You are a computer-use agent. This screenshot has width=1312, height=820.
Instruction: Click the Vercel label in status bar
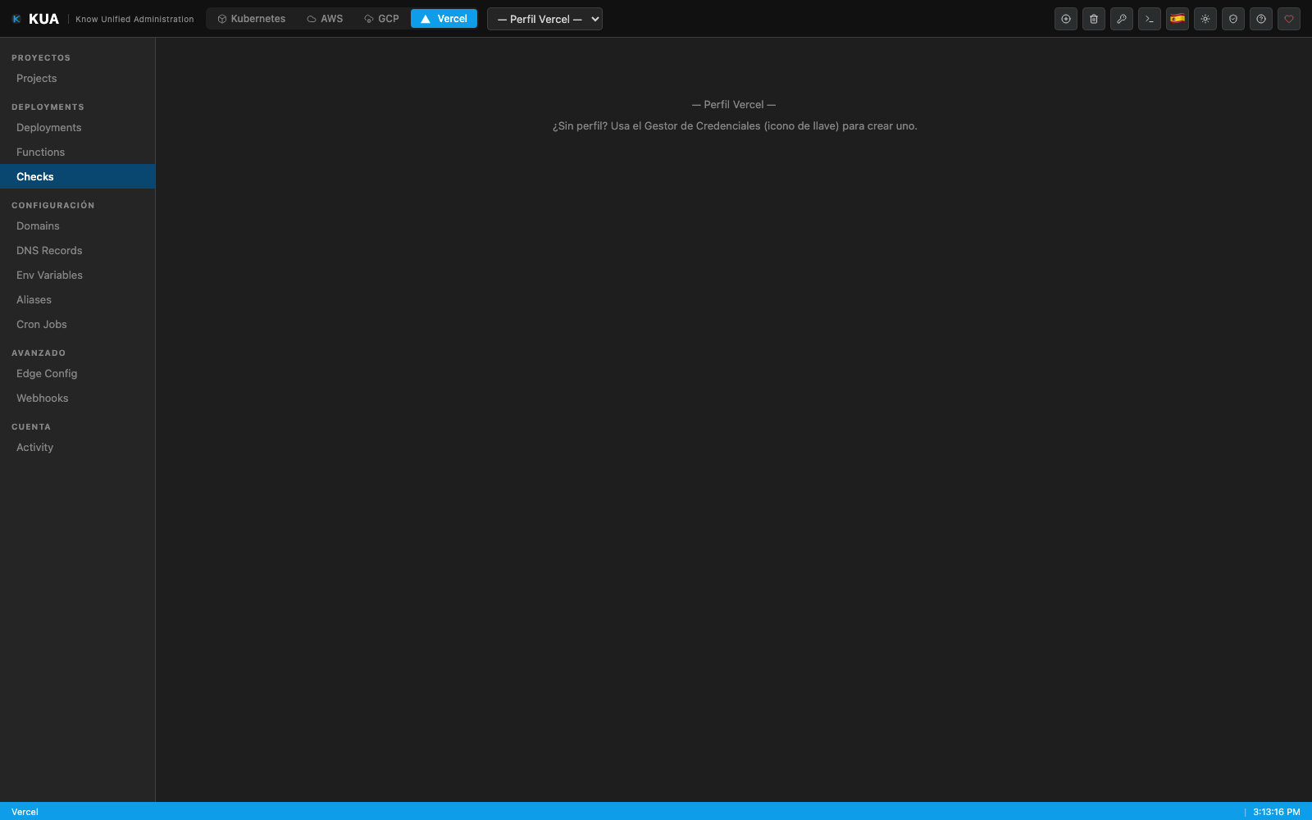click(25, 812)
